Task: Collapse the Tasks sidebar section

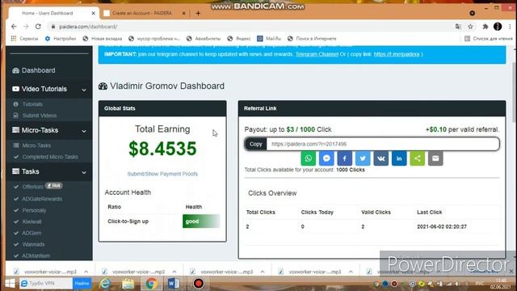Action: coord(84,172)
